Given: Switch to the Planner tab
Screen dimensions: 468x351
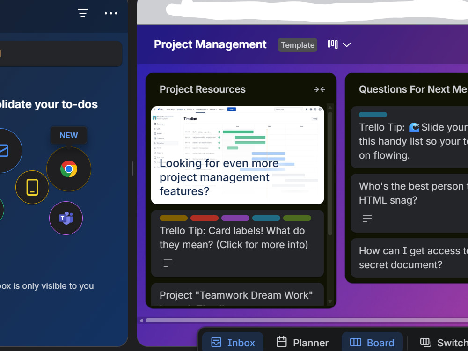Looking at the screenshot, I should (302, 343).
